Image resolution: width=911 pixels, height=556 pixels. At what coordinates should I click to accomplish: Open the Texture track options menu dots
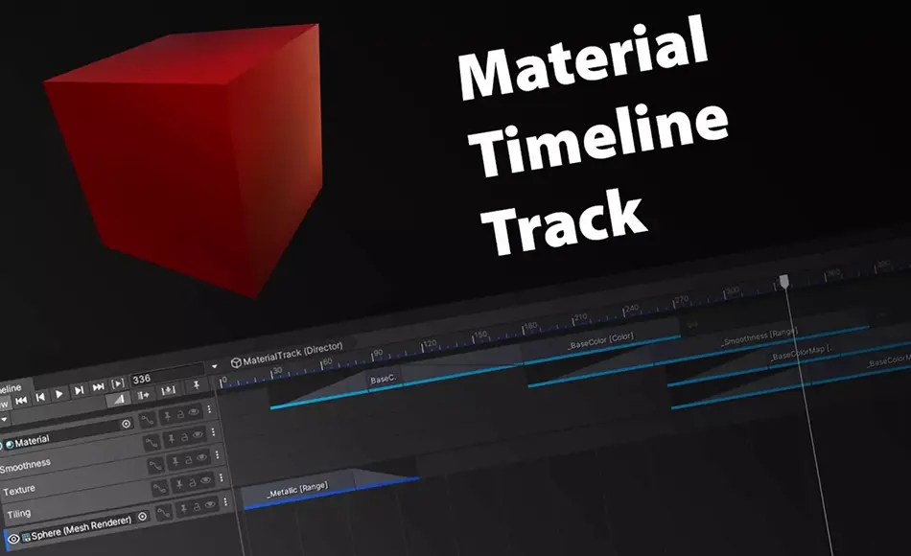click(x=218, y=455)
